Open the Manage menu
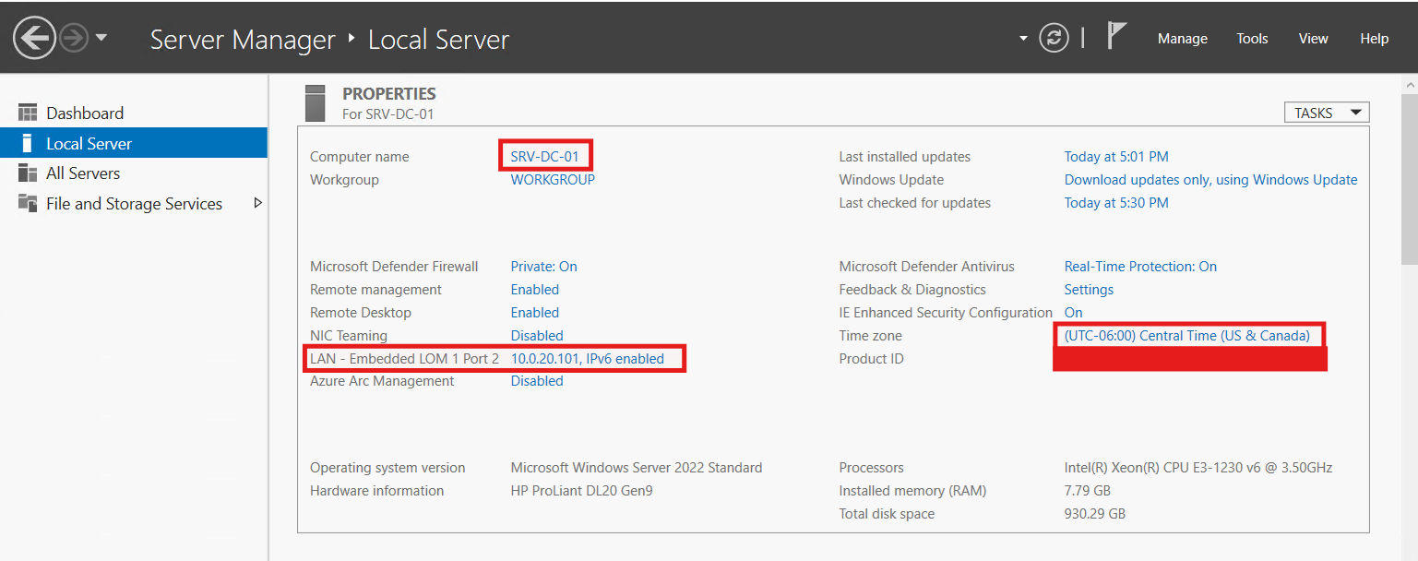Image resolution: width=1418 pixels, height=561 pixels. point(1182,38)
